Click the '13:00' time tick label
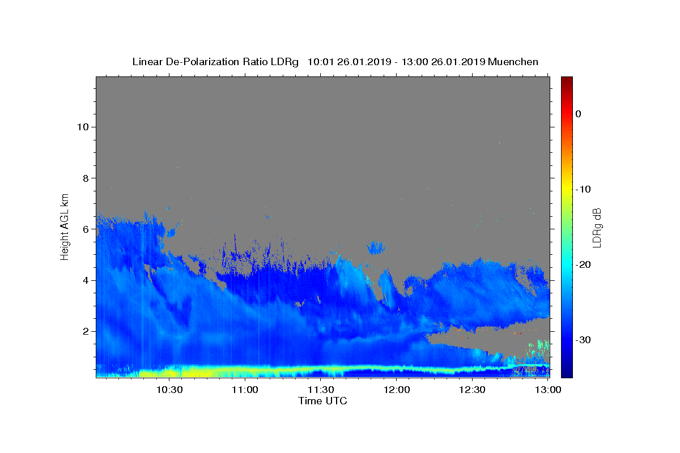680x453 pixels. pos(547,390)
